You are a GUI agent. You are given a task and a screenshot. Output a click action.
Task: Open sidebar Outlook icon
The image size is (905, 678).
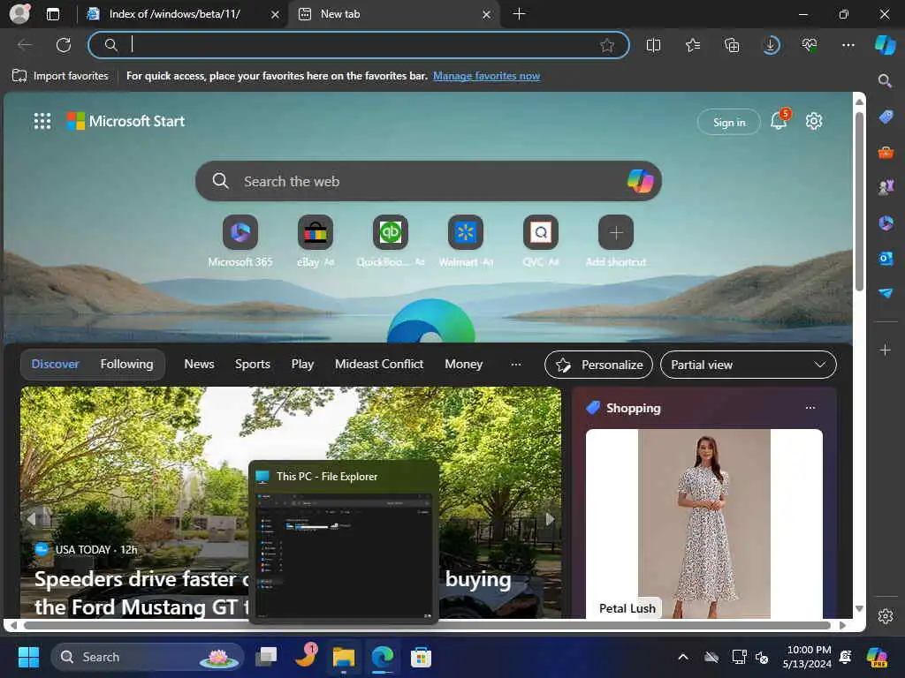pyautogui.click(x=886, y=259)
